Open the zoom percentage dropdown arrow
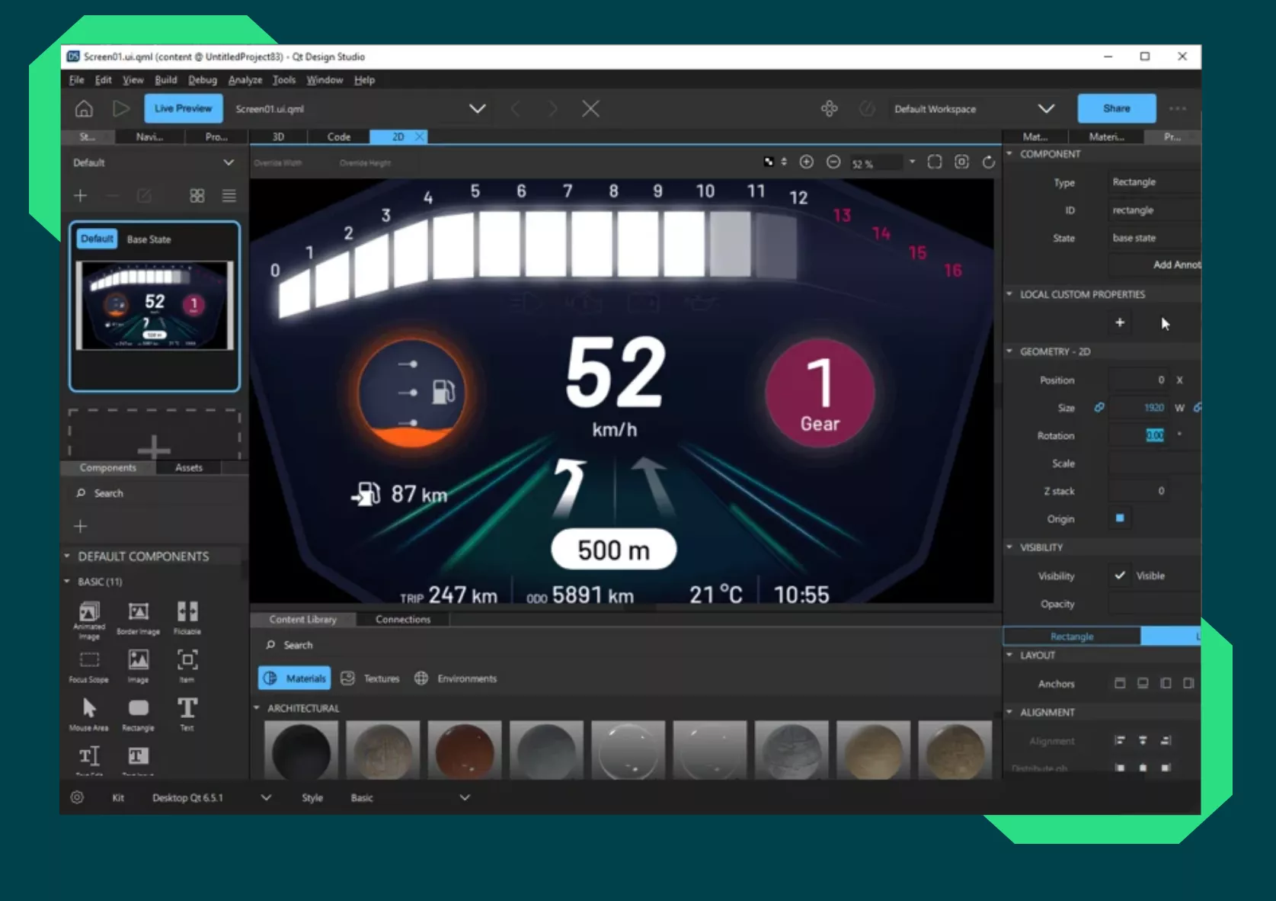The image size is (1276, 901). [912, 162]
